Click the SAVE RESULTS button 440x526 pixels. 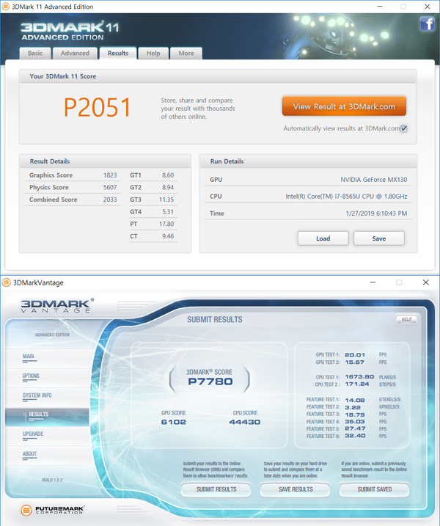295,489
